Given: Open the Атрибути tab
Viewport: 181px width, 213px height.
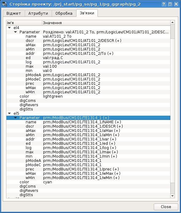Looking at the screenshot, I should [x=38, y=13].
